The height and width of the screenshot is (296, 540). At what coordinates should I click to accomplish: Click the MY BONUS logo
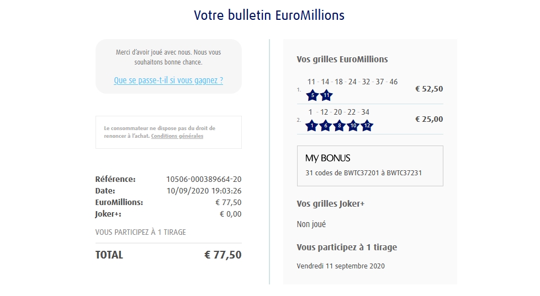pyautogui.click(x=328, y=158)
